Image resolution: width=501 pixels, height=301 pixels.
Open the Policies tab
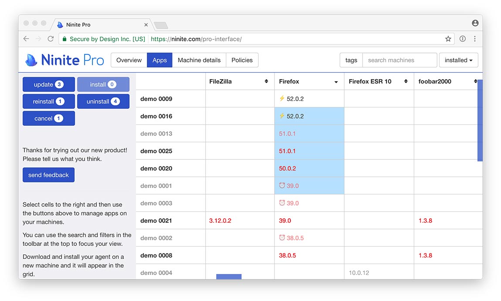point(242,60)
